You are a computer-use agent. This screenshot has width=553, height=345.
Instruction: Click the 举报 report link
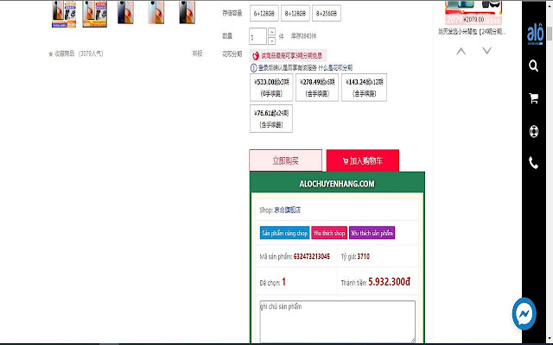pyautogui.click(x=197, y=53)
